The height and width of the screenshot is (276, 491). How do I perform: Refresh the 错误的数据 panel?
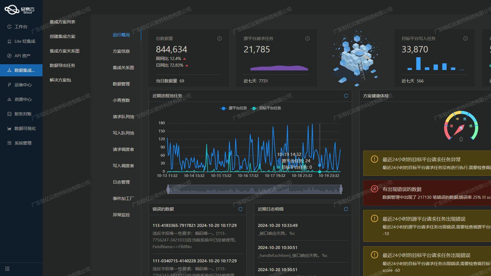241,209
